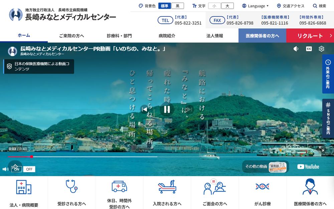Pause the PR video
The image size is (334, 209).
(x=167, y=109)
